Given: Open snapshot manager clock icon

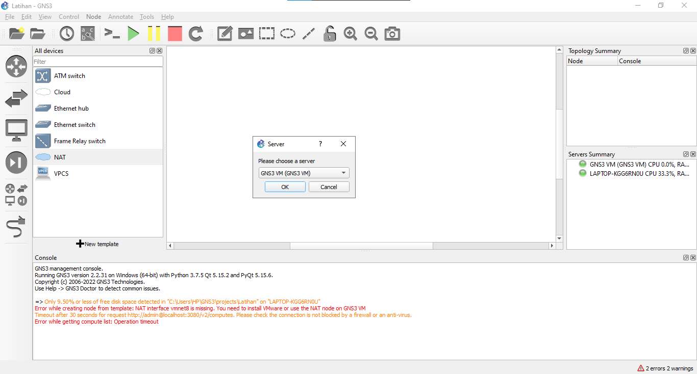Looking at the screenshot, I should (67, 34).
